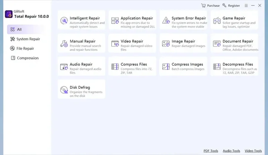This screenshot has height=155, width=268.
Task: Switch to File Repair category
Action: [25, 49]
